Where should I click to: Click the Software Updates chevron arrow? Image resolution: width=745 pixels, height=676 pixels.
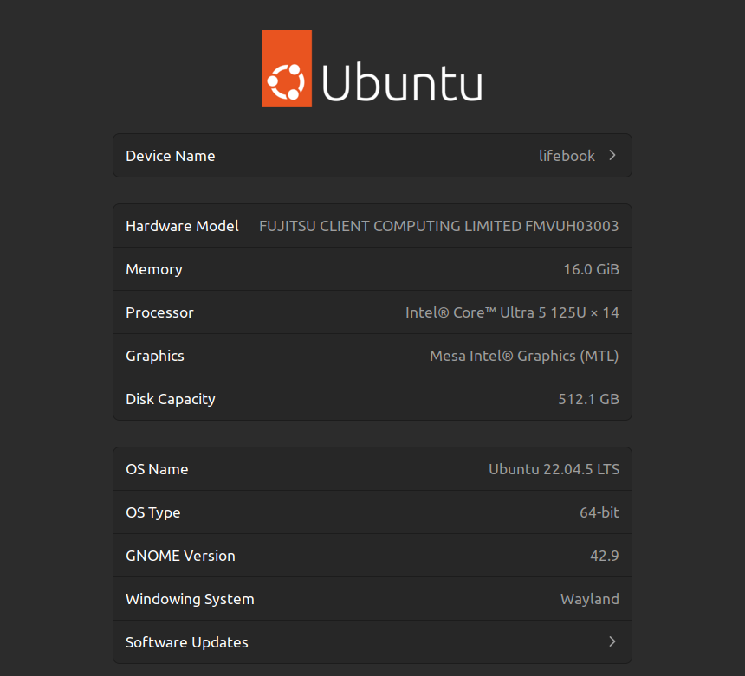pos(612,642)
